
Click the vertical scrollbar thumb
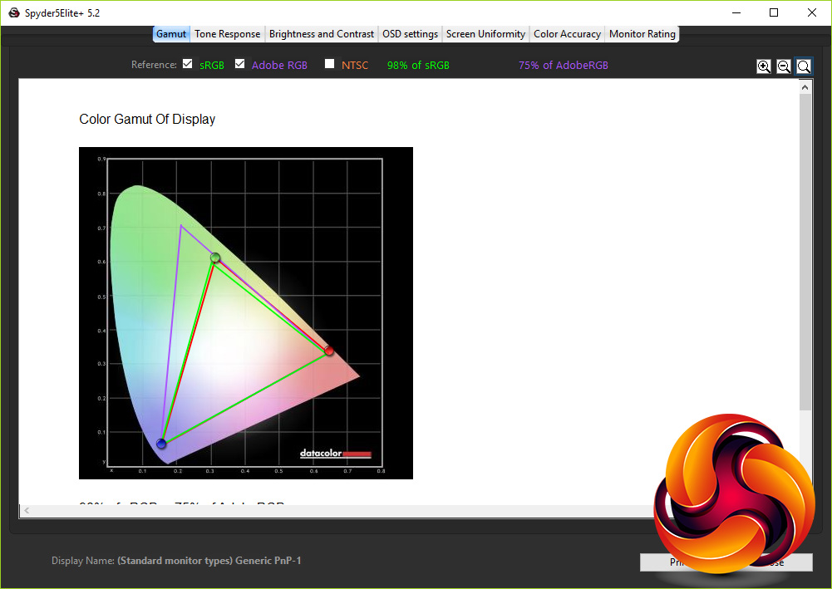point(805,249)
